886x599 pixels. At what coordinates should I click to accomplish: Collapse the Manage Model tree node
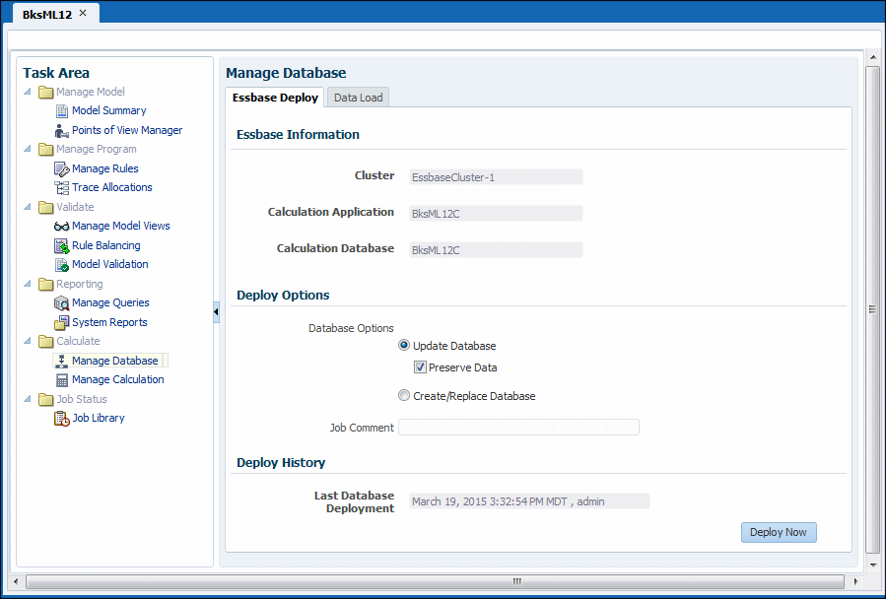tap(28, 91)
